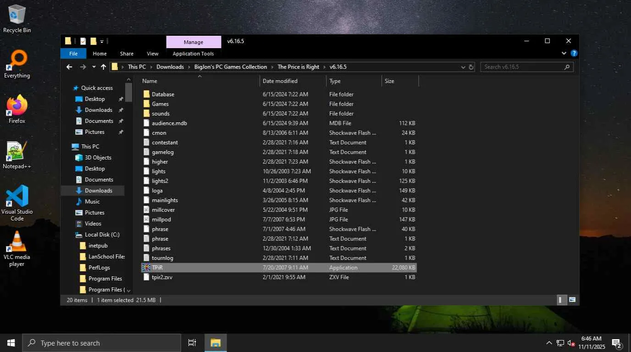Click the Properties icon in the quick access toolbar
The image size is (631, 352).
coord(83,41)
